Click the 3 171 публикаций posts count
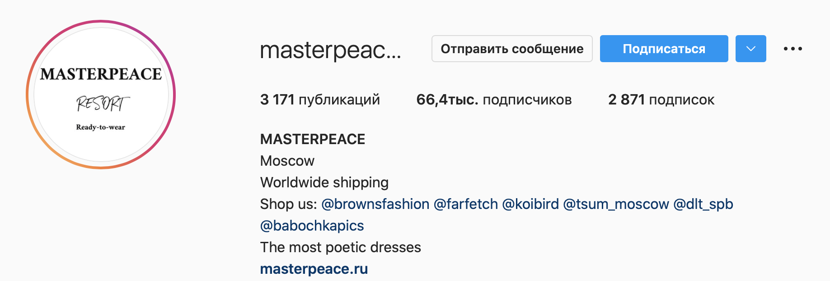 (x=320, y=100)
